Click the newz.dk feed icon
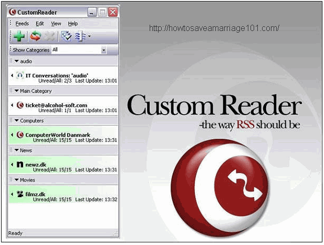 (x=20, y=165)
